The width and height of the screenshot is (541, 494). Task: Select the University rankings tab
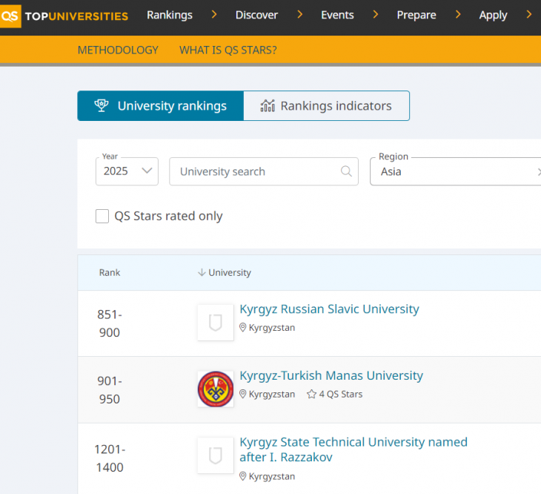[161, 106]
